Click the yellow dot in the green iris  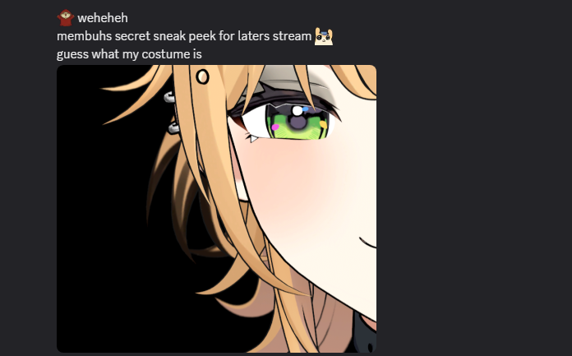[x=323, y=124]
